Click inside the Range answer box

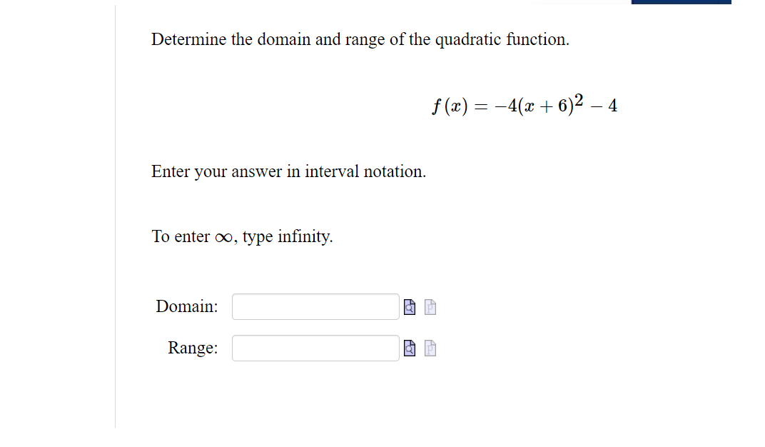point(315,348)
